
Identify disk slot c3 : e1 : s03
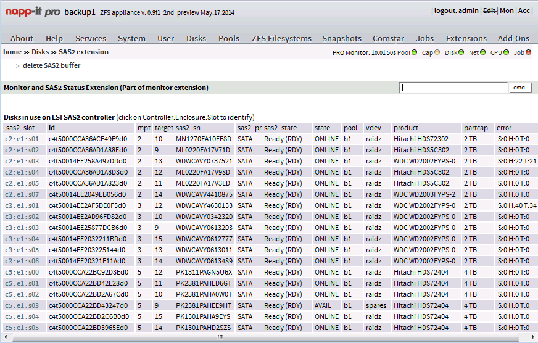coord(22,228)
